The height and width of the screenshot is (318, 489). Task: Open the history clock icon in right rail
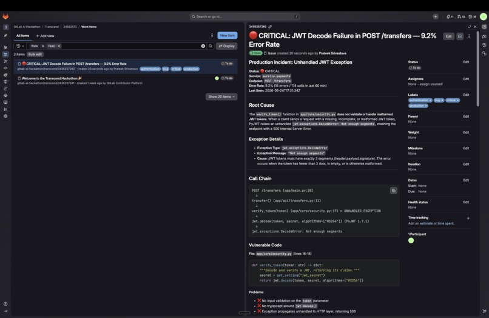[x=484, y=45]
